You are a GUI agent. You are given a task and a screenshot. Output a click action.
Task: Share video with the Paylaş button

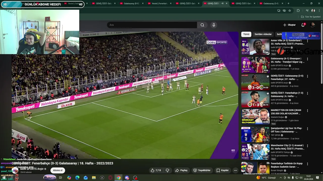point(181,170)
